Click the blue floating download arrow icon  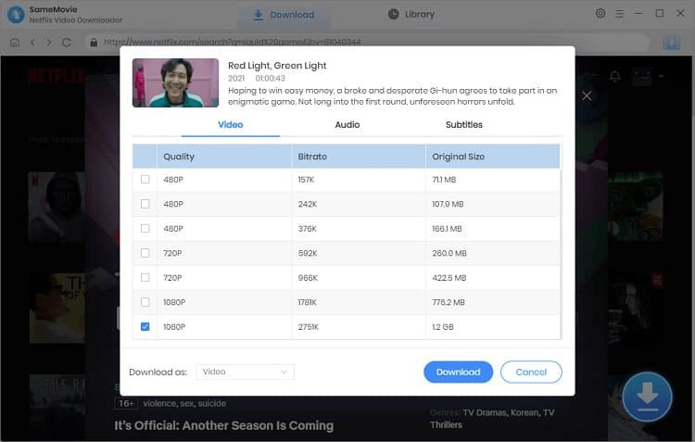[647, 397]
